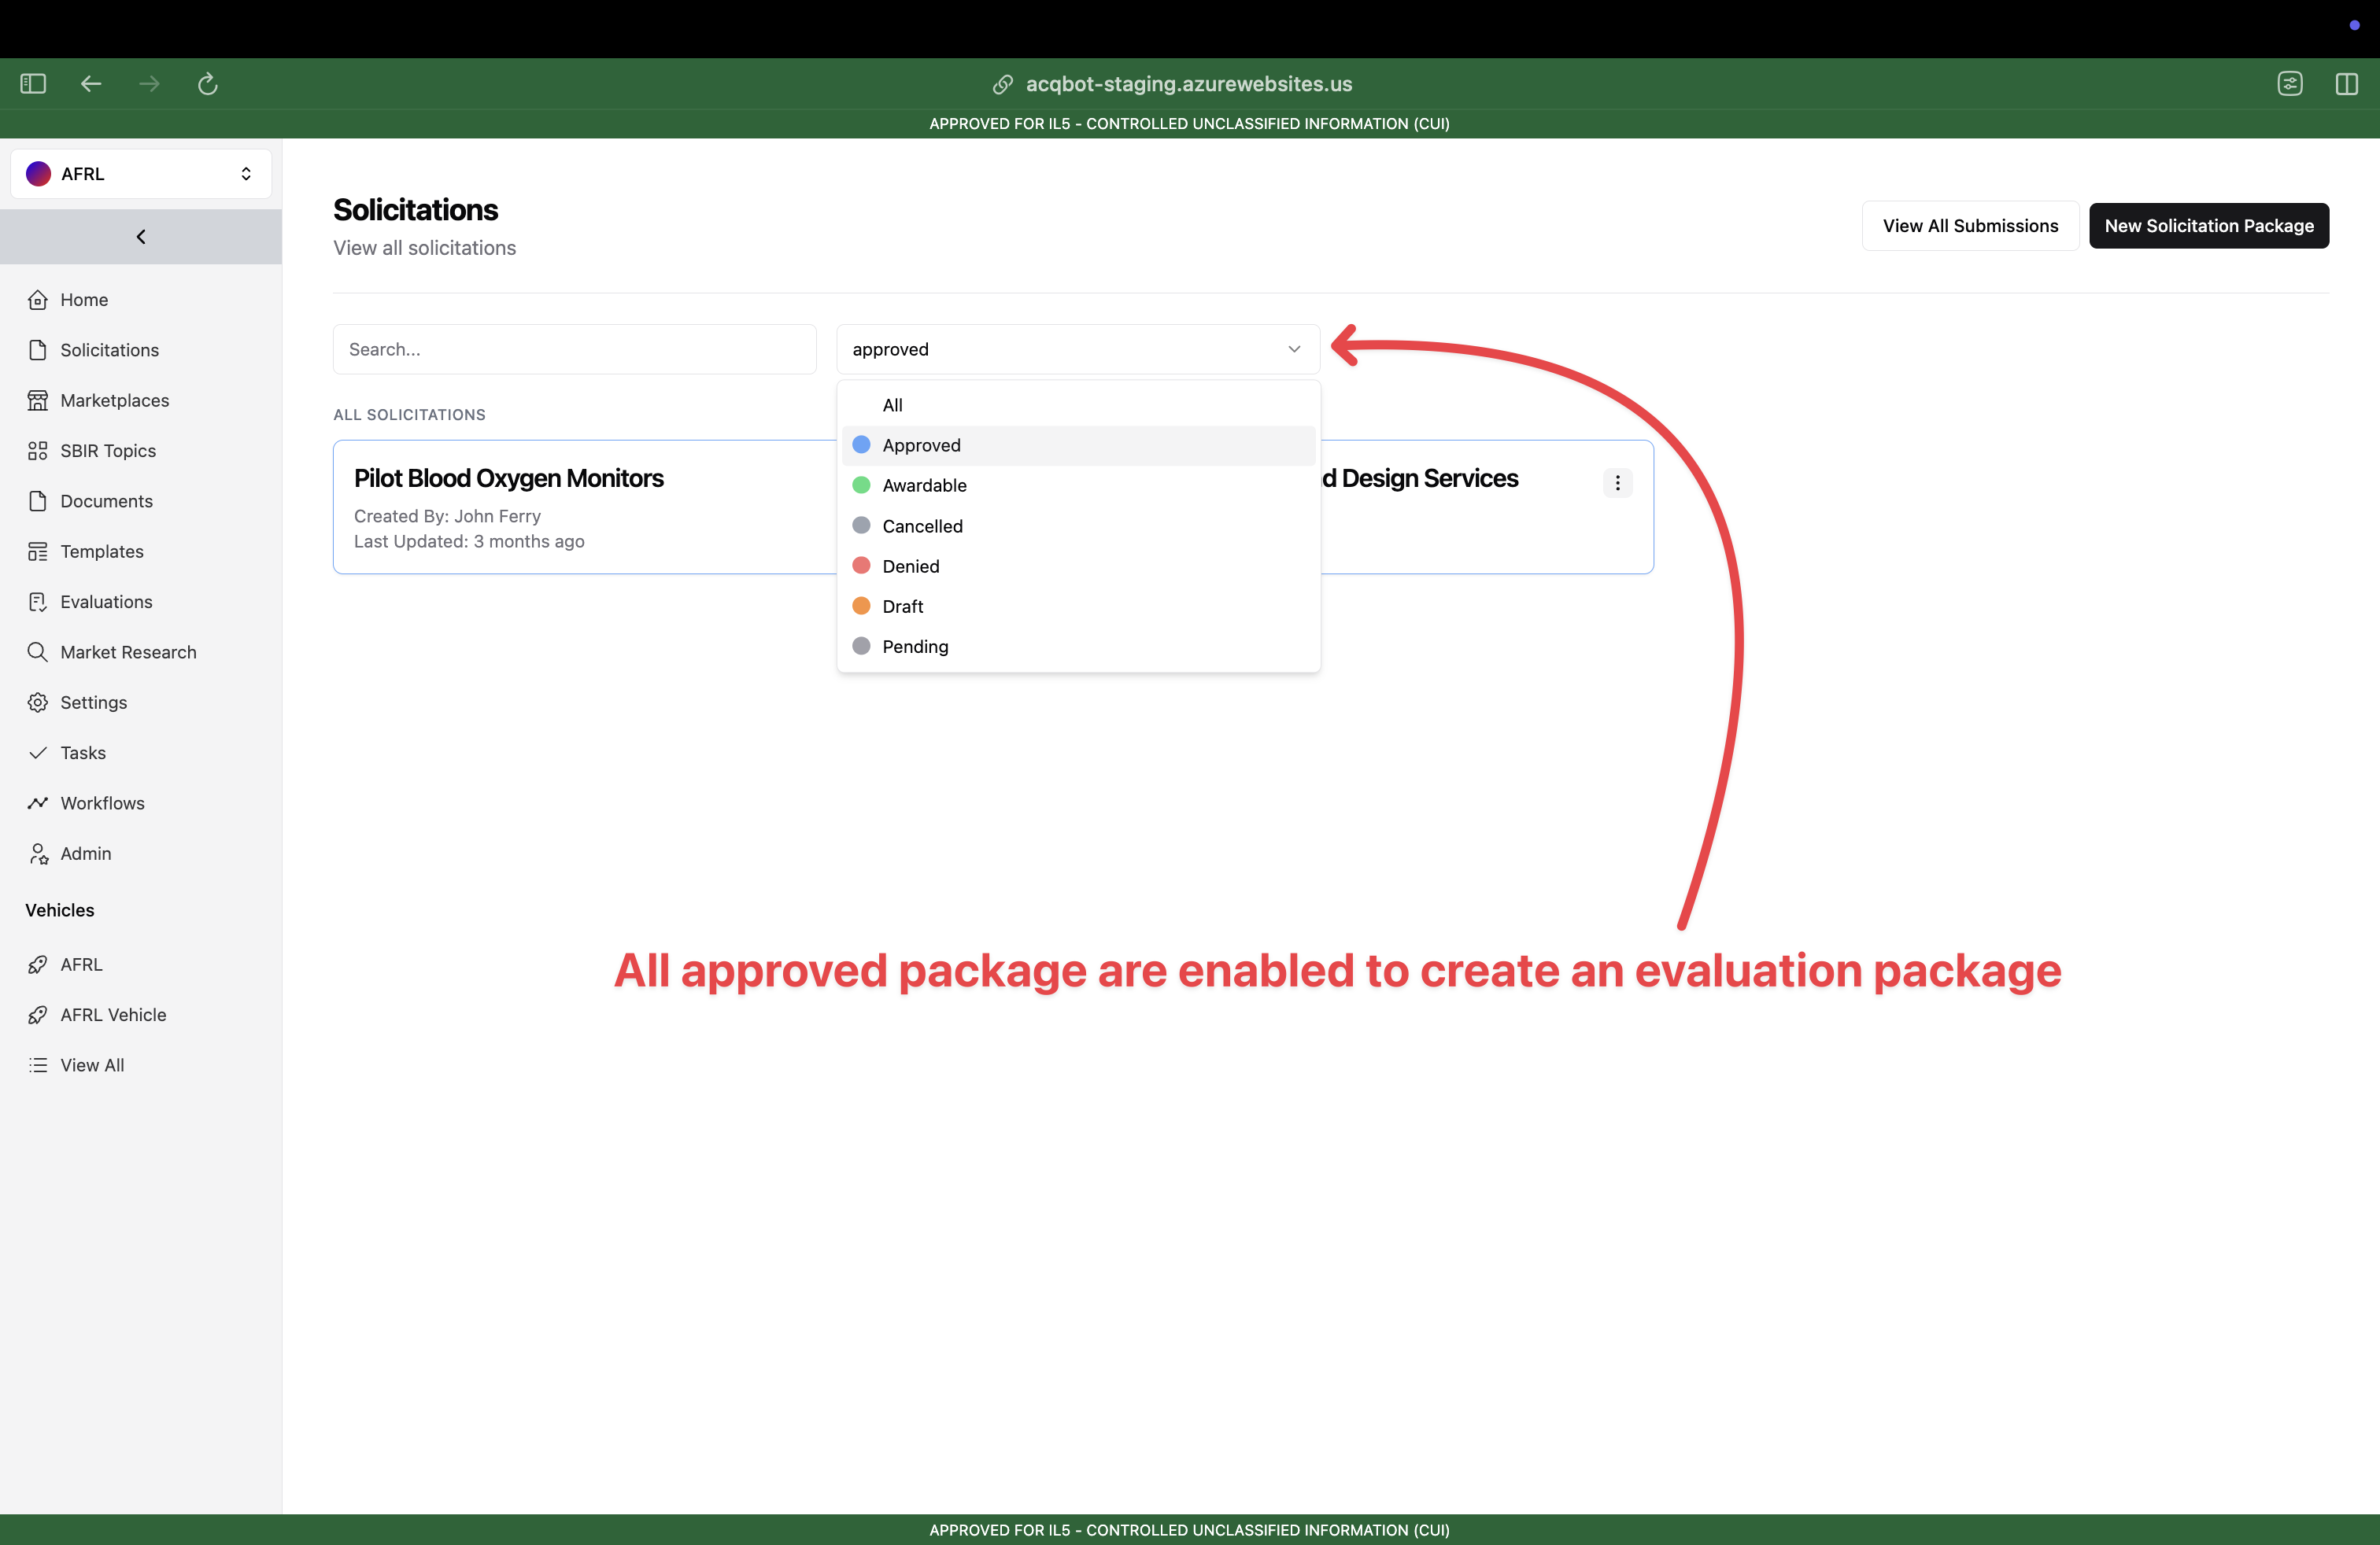2380x1545 pixels.
Task: Open the Tasks checkmark icon
Action: (x=38, y=753)
